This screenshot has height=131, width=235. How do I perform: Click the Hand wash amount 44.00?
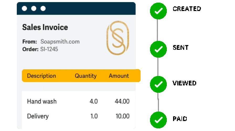click(x=122, y=101)
